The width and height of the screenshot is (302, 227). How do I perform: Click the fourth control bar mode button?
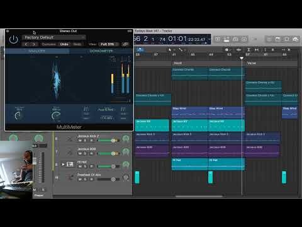[244, 39]
